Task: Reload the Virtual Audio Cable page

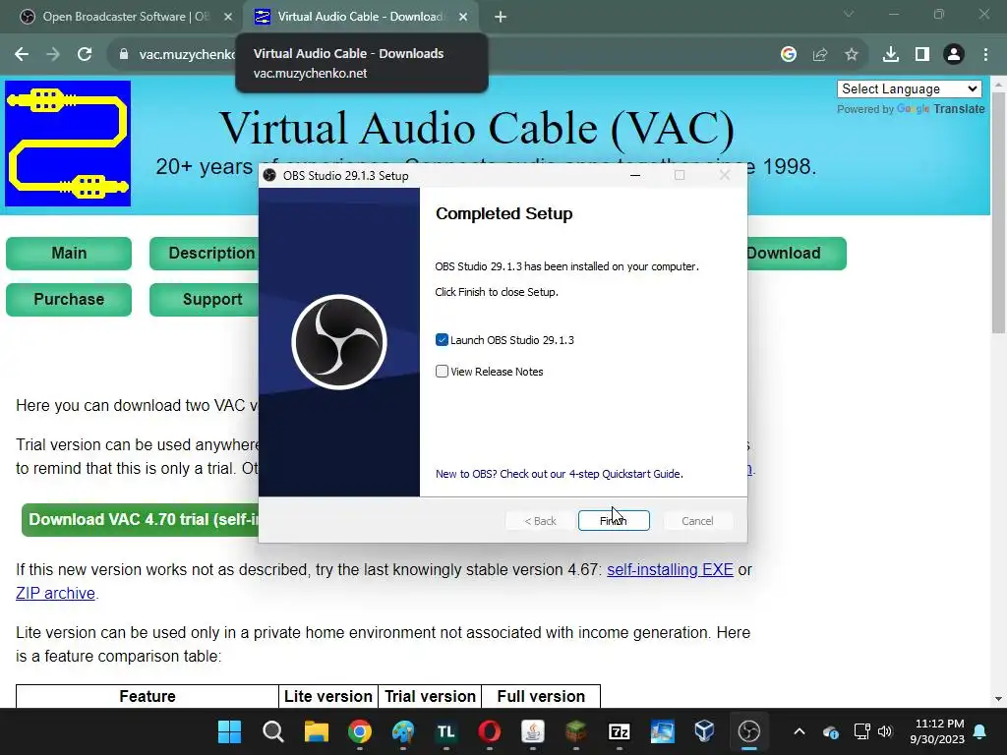Action: click(85, 55)
